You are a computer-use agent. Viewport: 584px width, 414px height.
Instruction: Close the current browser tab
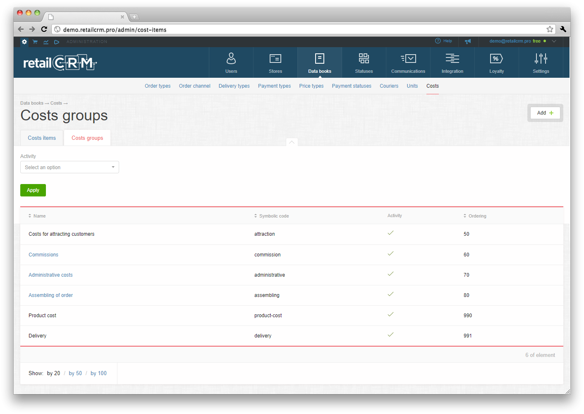(122, 17)
